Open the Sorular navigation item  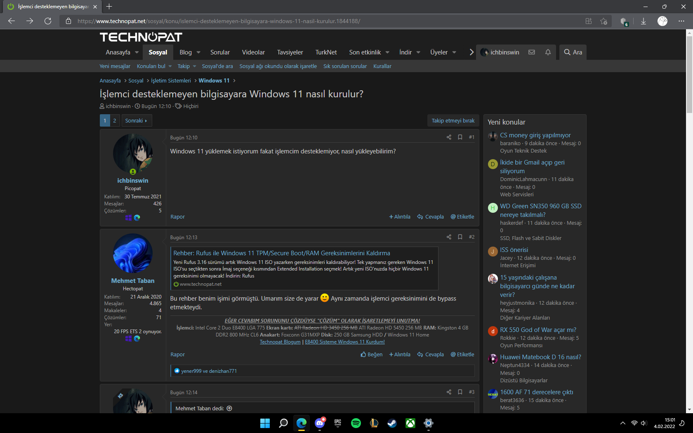[220, 52]
